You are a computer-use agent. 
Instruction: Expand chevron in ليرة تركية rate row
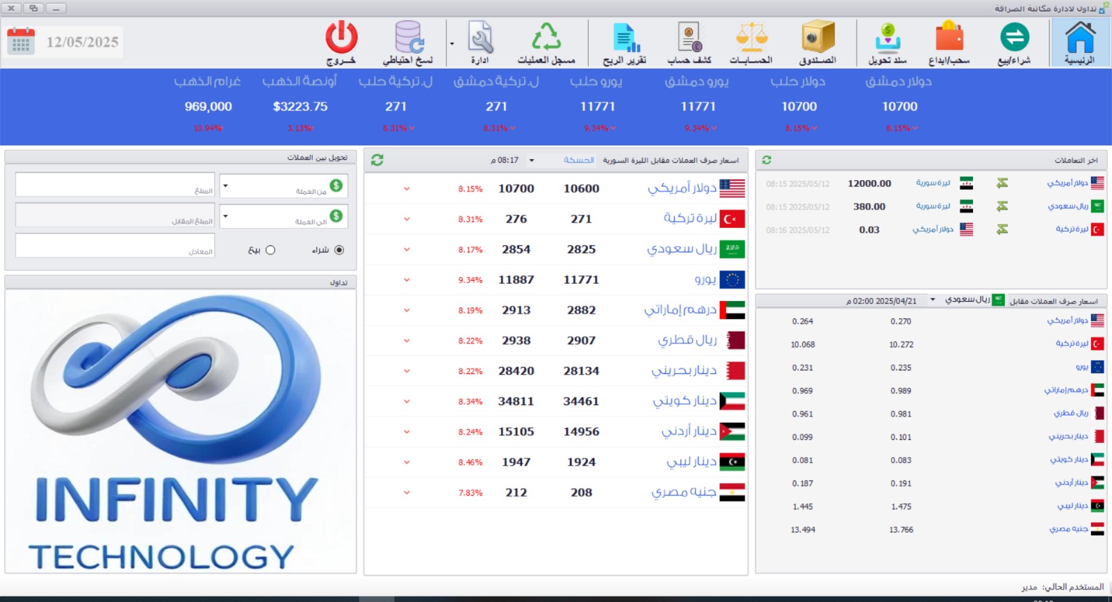coord(407,219)
